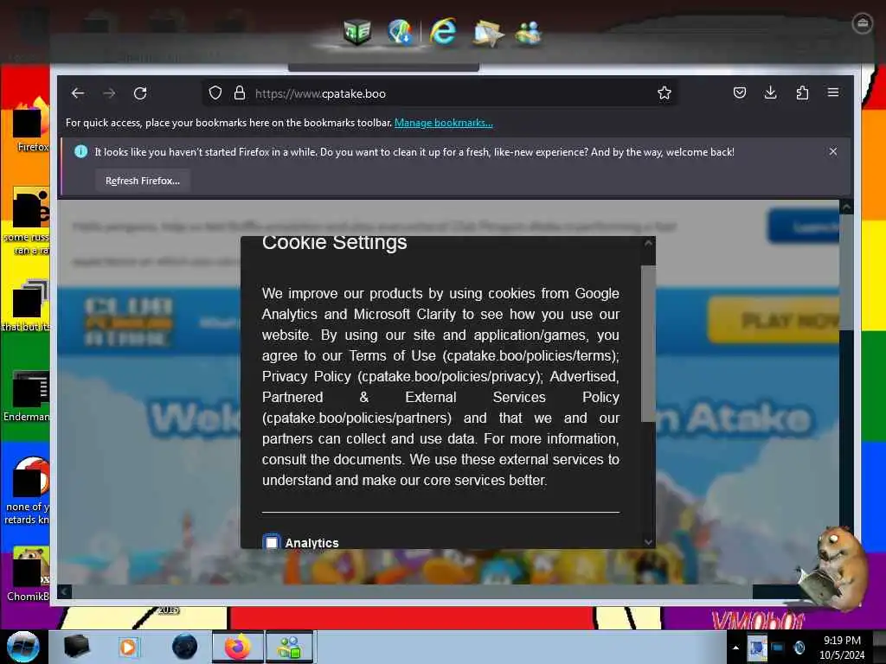Open the tracking protection shield icon
Image resolution: width=886 pixels, height=664 pixels.
point(215,93)
